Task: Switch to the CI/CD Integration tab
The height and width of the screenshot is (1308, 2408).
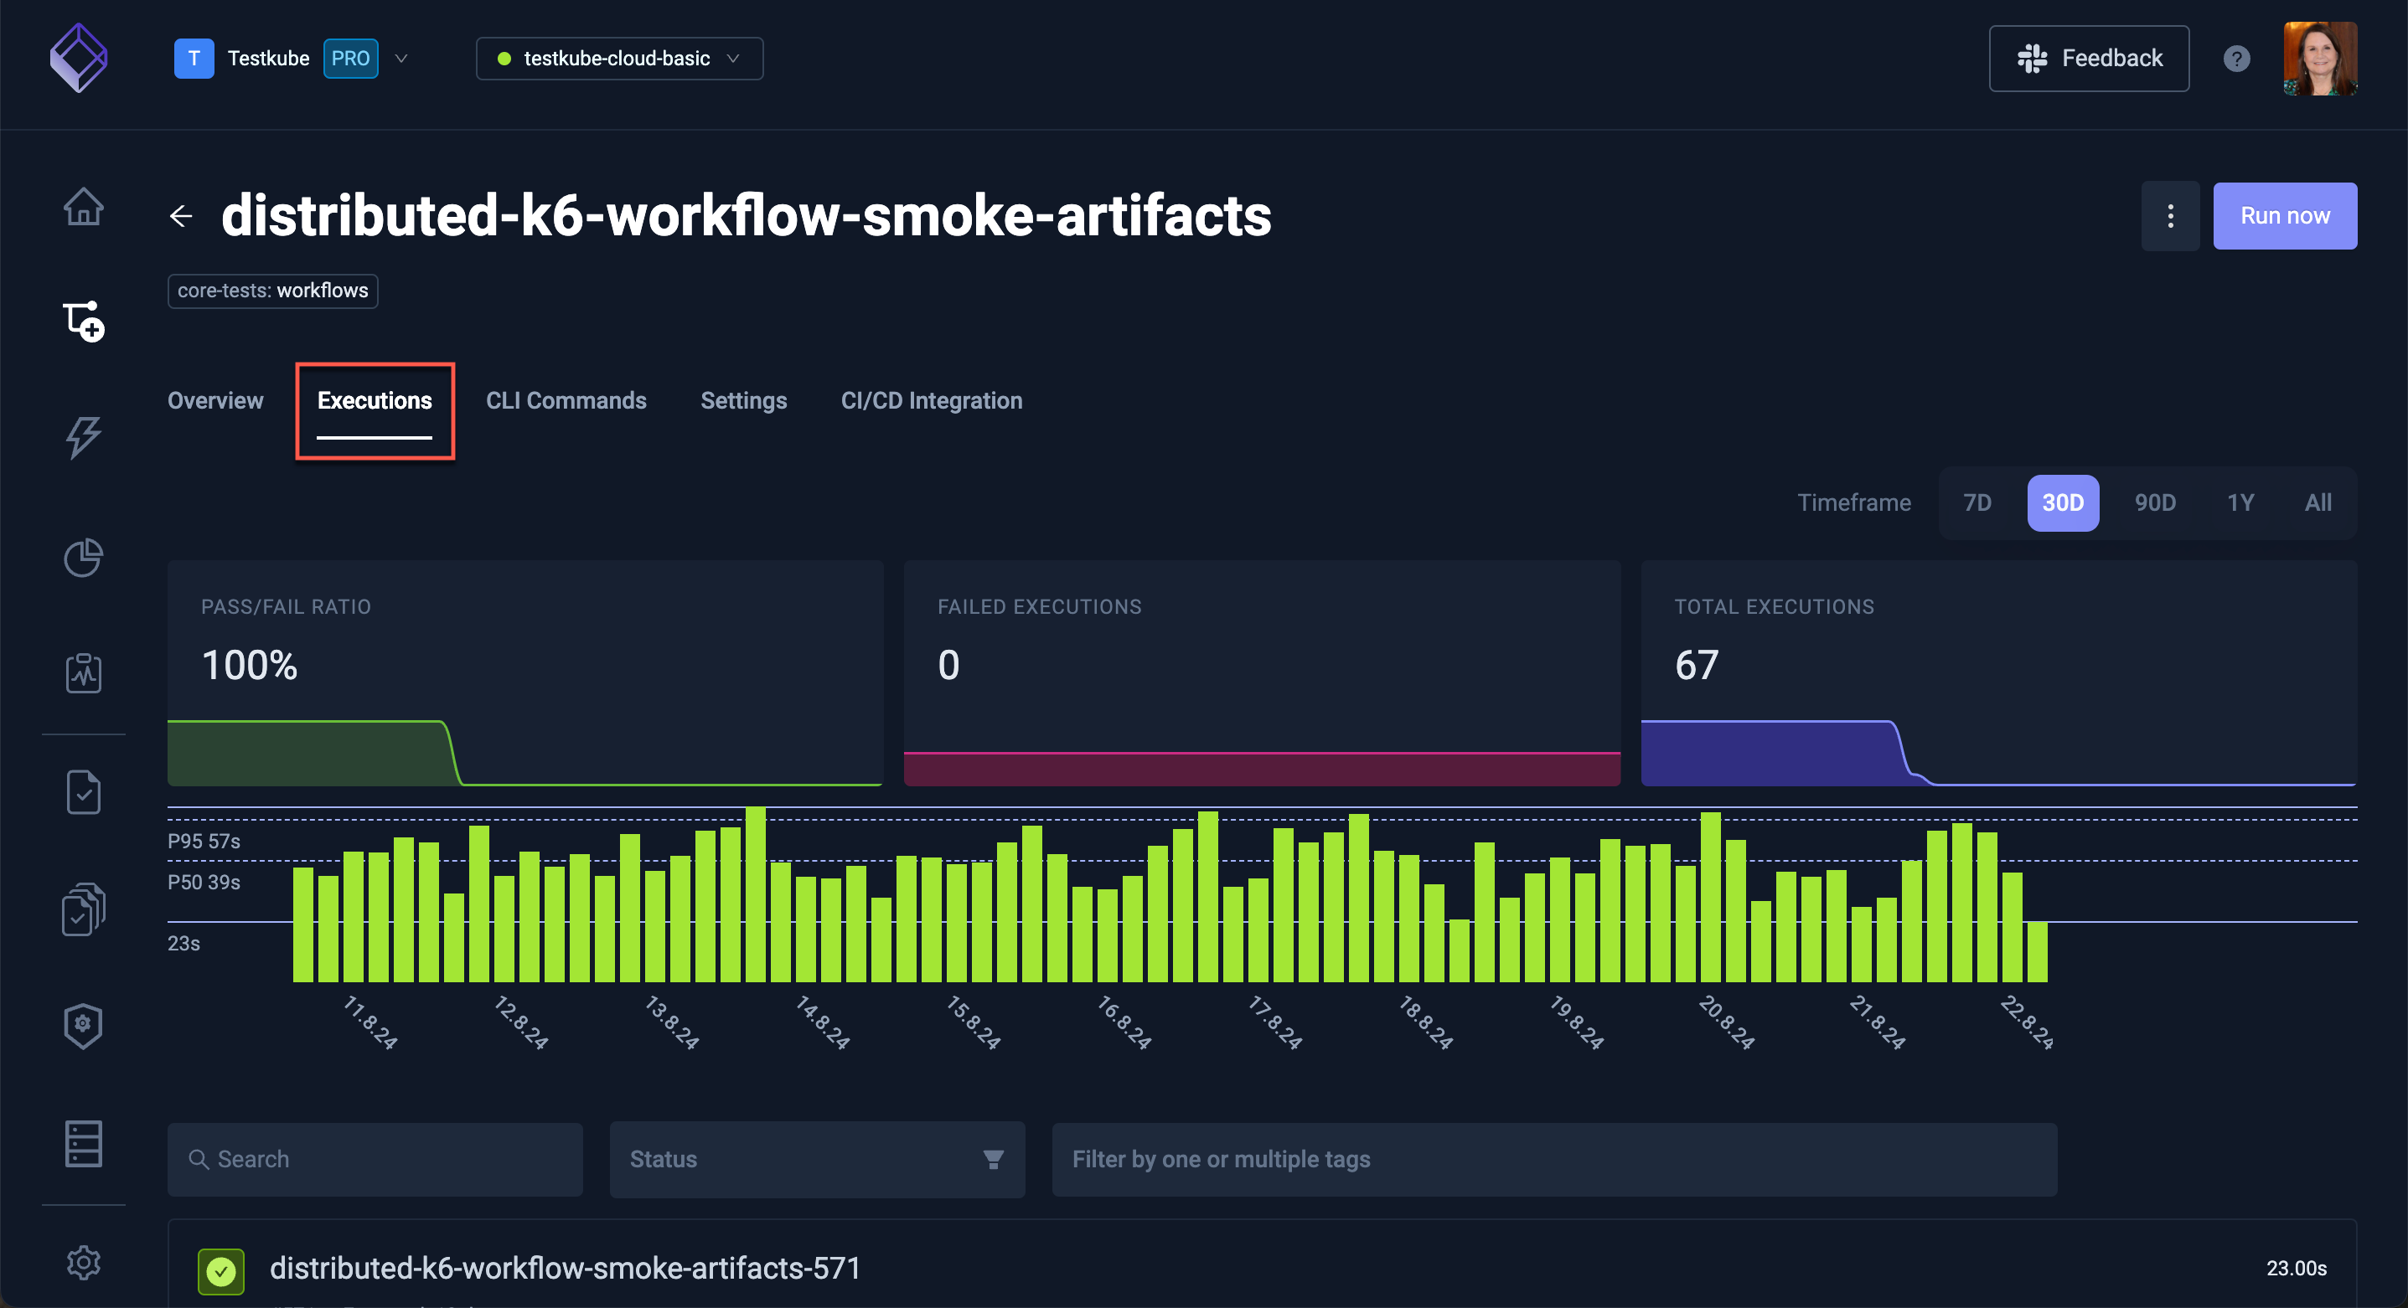Action: (x=931, y=401)
